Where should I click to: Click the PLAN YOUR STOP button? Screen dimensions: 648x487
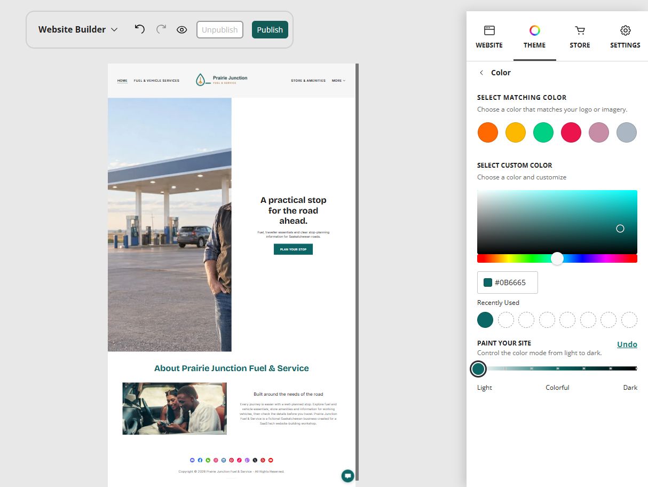pos(293,249)
